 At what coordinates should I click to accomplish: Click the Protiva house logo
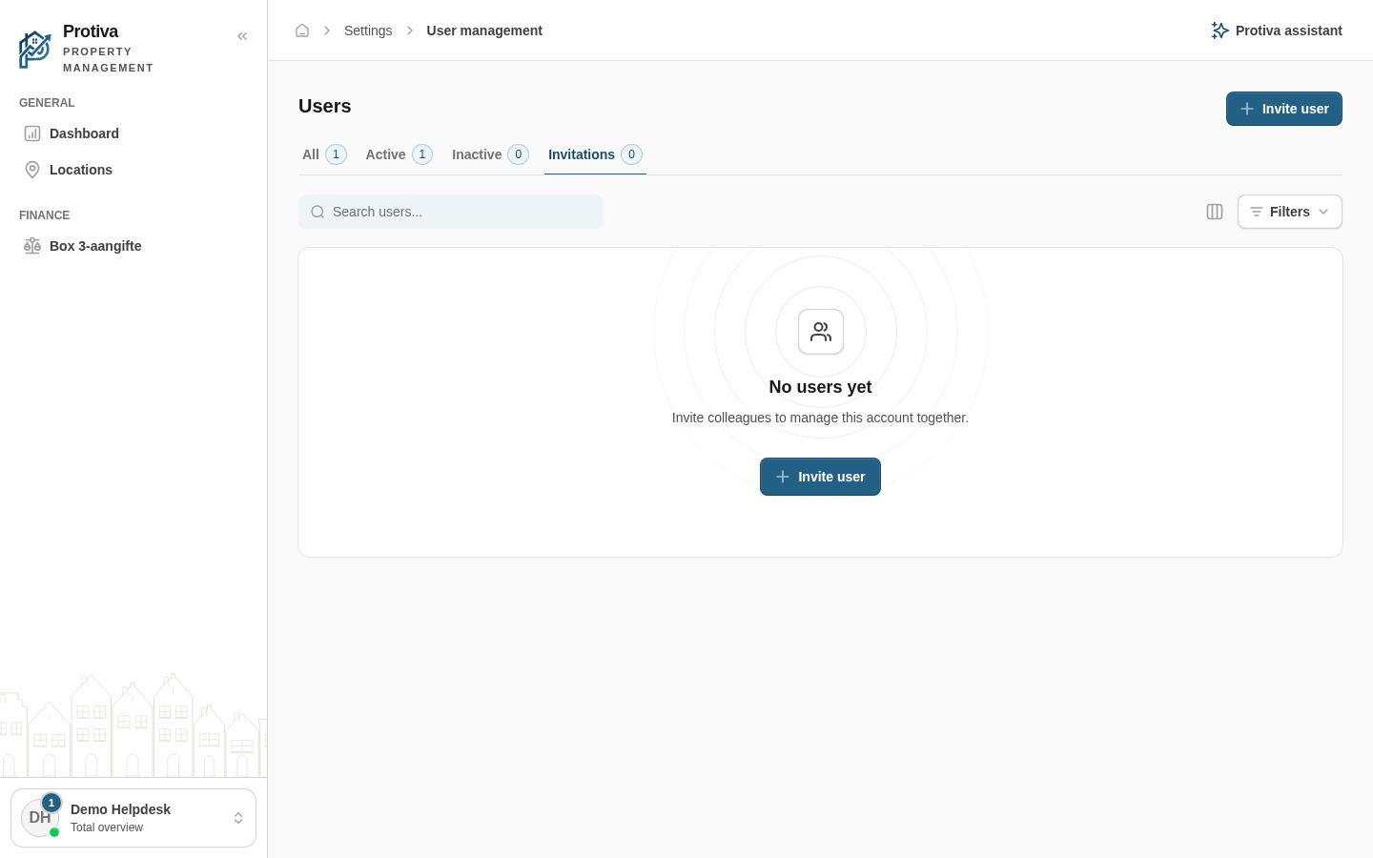pos(35,50)
